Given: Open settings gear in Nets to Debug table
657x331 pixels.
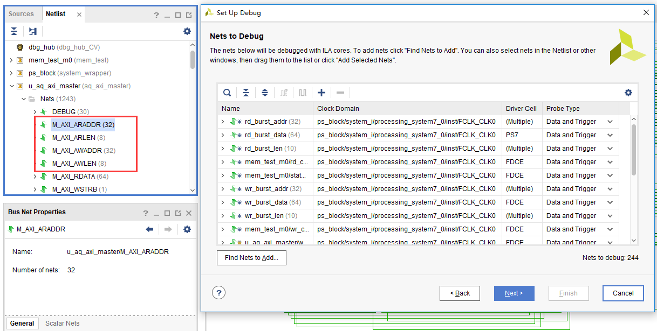Looking at the screenshot, I should click(628, 93).
